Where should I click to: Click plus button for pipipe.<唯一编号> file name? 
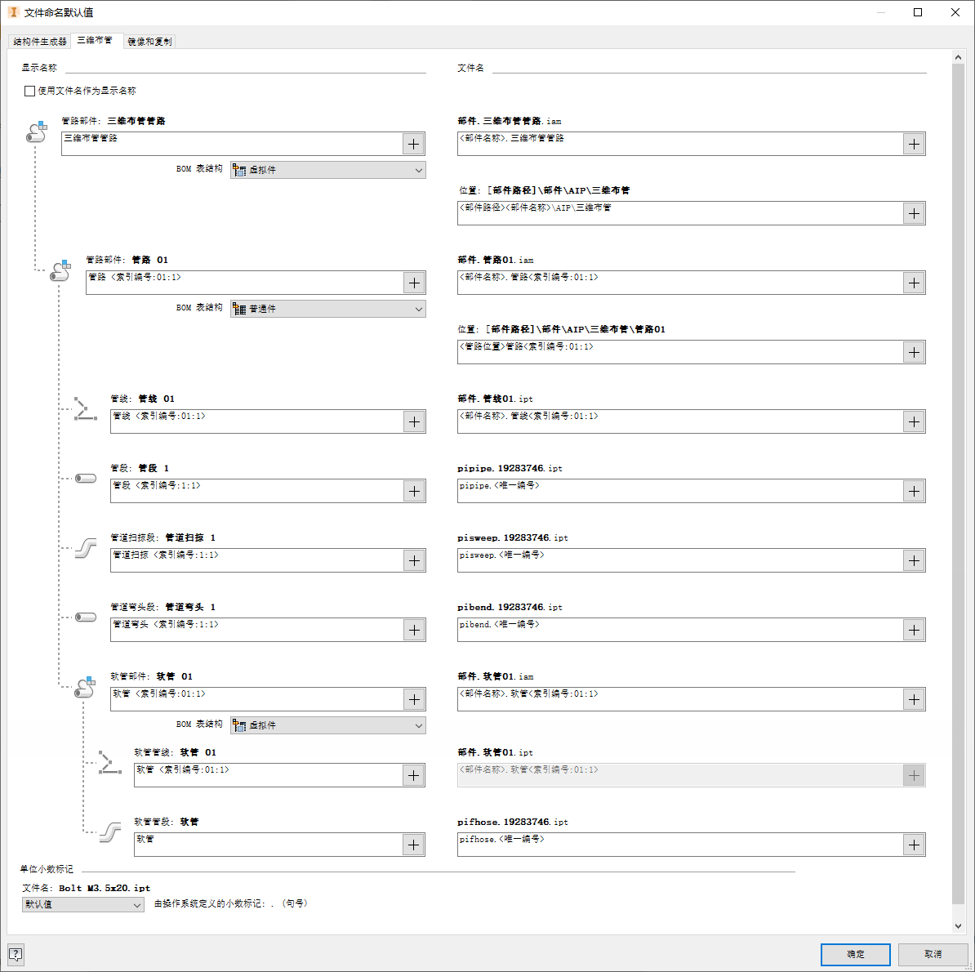pos(914,491)
